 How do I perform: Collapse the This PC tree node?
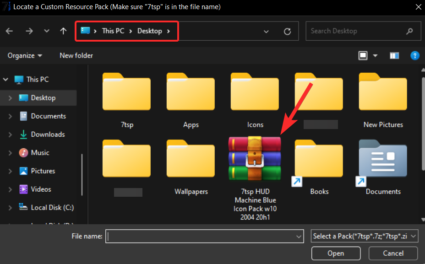[x=5, y=80]
